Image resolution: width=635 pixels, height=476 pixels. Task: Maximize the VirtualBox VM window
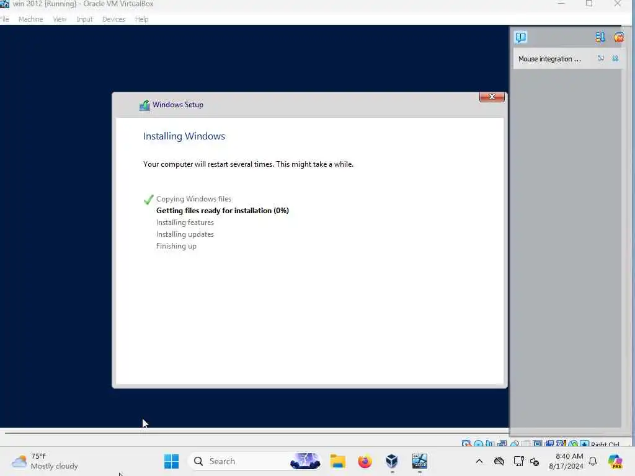[x=589, y=4]
